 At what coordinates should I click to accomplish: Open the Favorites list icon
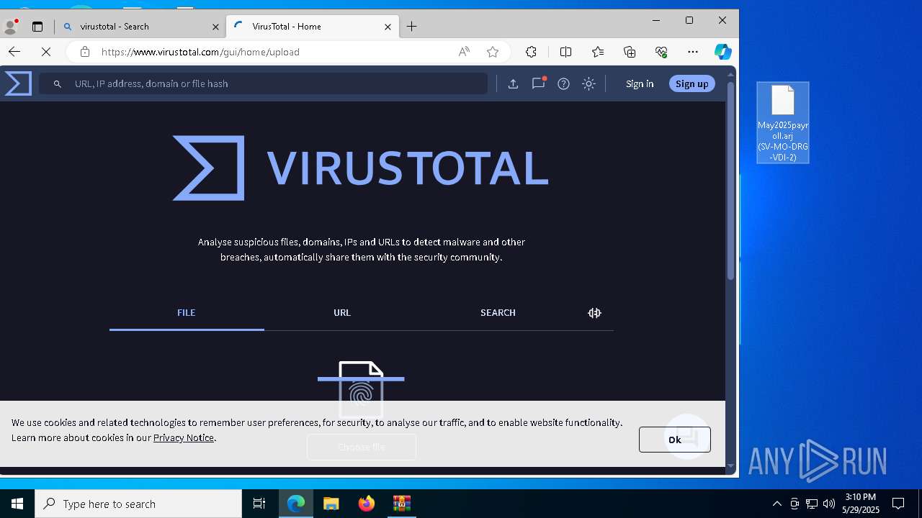(598, 52)
